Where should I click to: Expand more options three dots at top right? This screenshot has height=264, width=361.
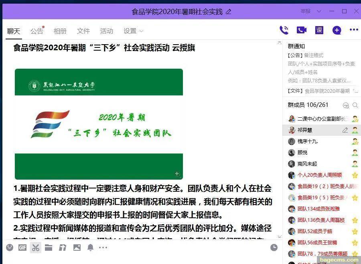tap(354, 30)
